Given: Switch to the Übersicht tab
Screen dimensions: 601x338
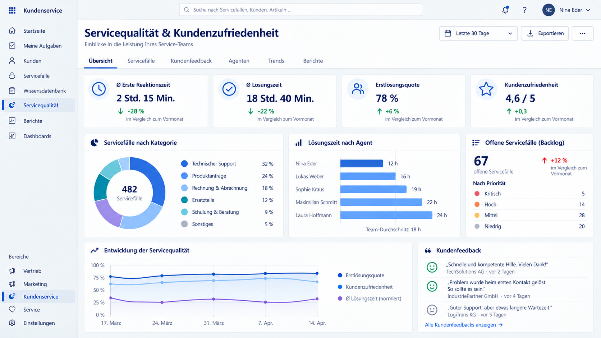Looking at the screenshot, I should [101, 61].
